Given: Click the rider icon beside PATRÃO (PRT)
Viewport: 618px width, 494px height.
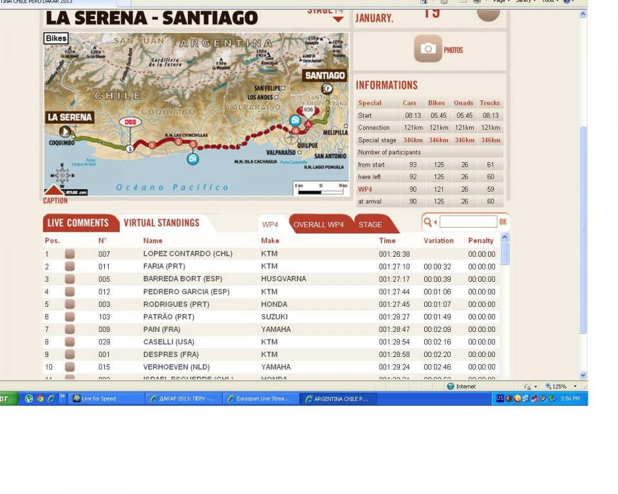Looking at the screenshot, I should [70, 316].
